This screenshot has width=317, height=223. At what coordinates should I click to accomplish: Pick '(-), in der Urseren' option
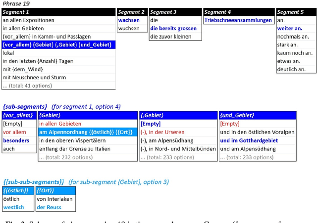(x=162, y=132)
